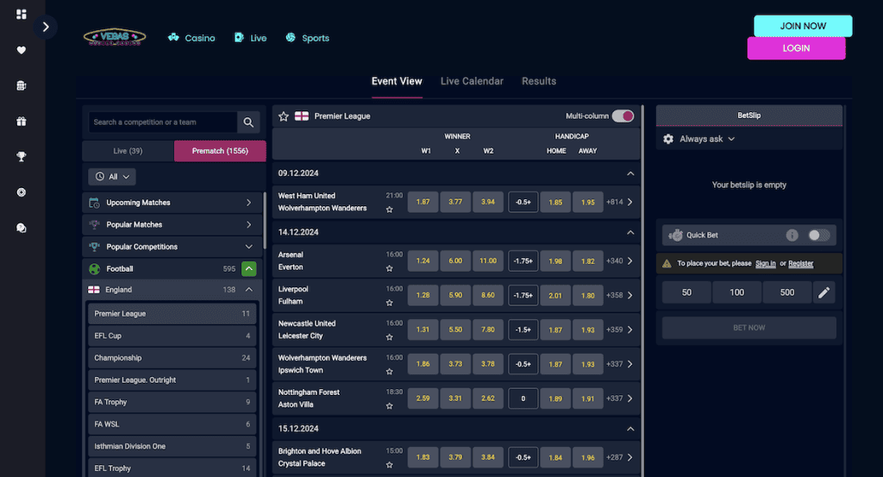Click the JOIN NOW button
This screenshot has height=477, width=883.
[803, 26]
